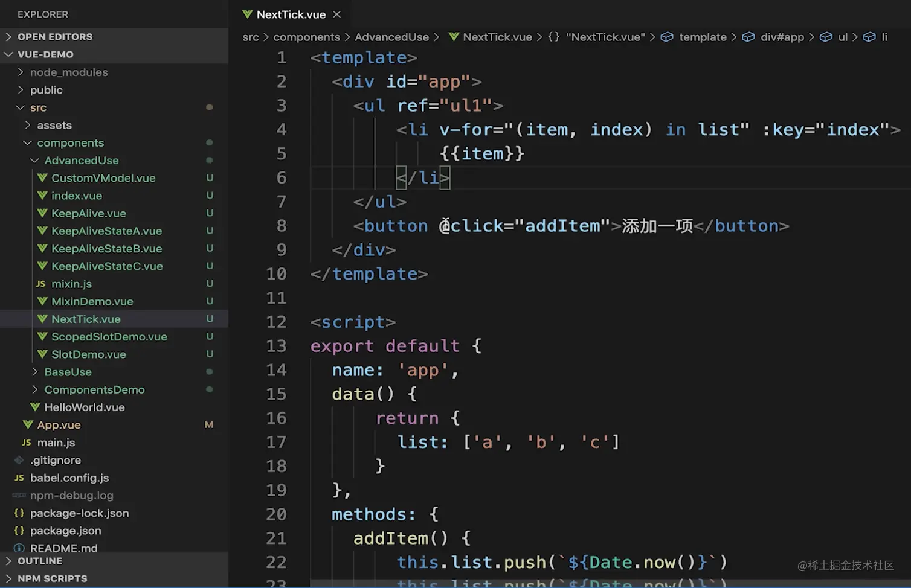The width and height of the screenshot is (911, 588).
Task: Click the 'M' modified badge on App.vue
Action: click(209, 425)
